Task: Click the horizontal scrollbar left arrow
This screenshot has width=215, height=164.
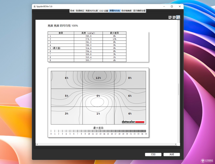Action: [x=37, y=144]
